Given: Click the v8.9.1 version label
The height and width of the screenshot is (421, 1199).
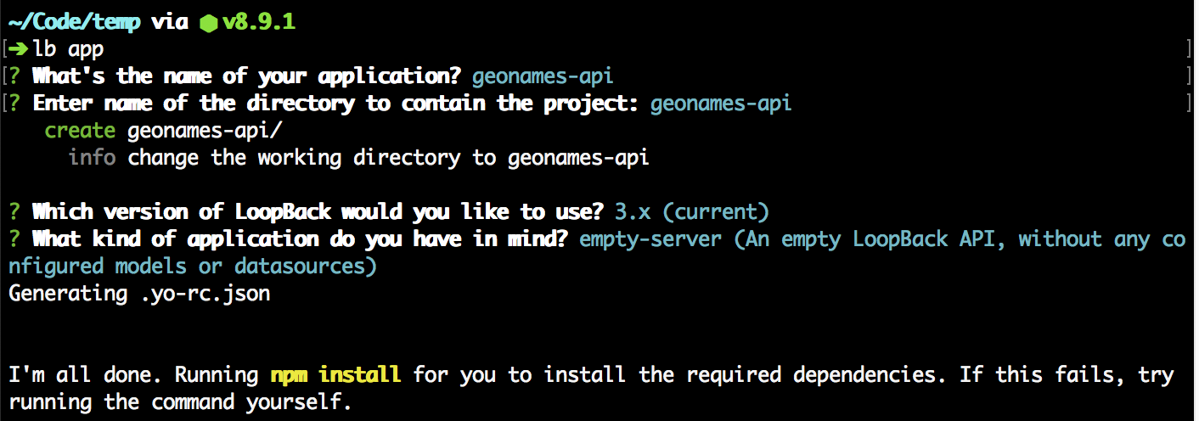Looking at the screenshot, I should tap(259, 22).
